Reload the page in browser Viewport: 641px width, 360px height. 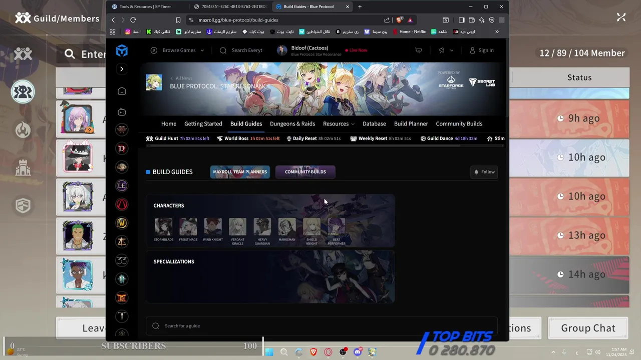pos(133,20)
